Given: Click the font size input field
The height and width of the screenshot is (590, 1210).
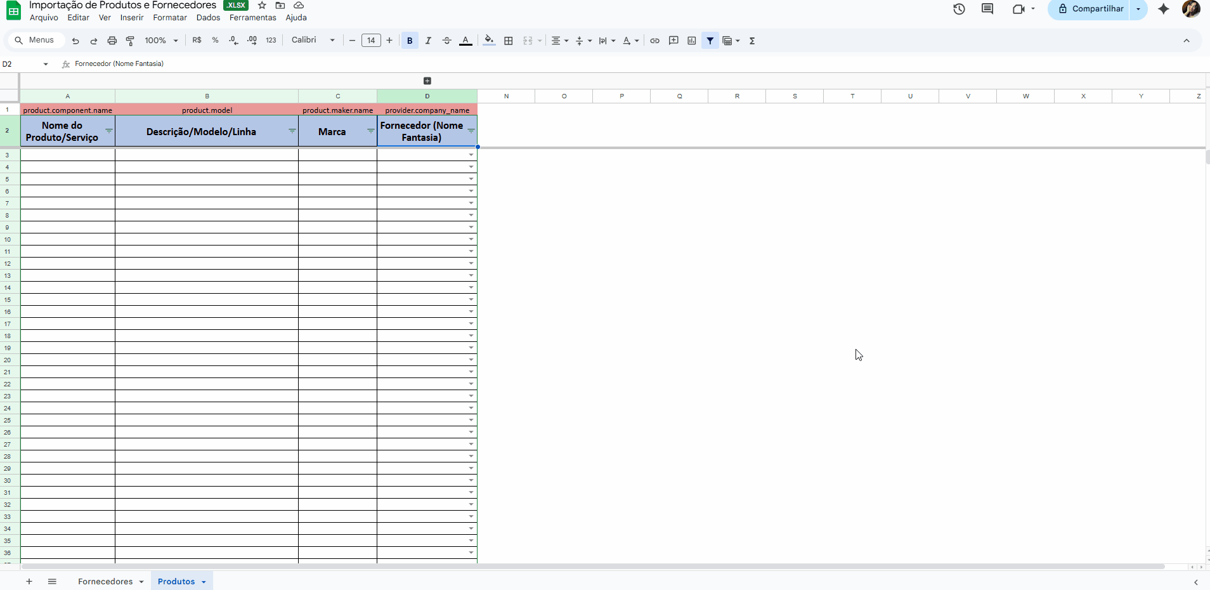Looking at the screenshot, I should coord(371,41).
